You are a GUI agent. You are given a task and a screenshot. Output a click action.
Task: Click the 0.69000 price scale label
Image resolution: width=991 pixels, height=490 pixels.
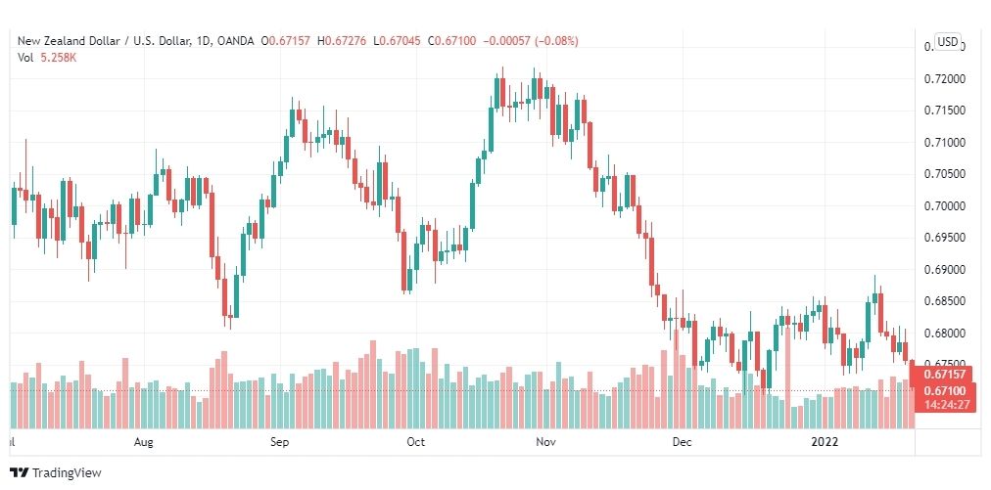pyautogui.click(x=945, y=270)
